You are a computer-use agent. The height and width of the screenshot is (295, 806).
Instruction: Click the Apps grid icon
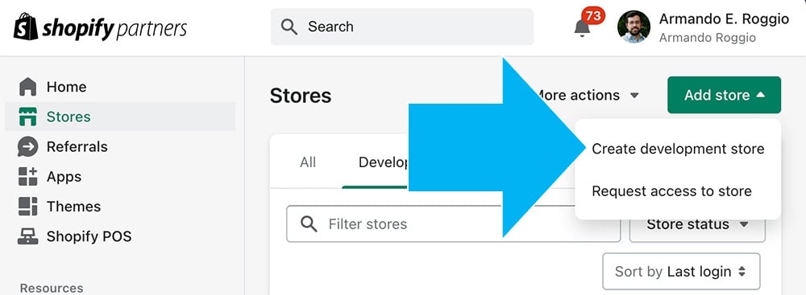click(27, 177)
